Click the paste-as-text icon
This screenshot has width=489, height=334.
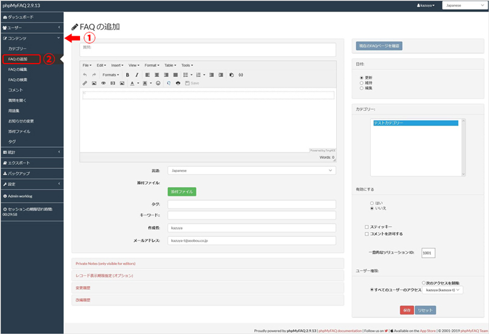point(231,75)
